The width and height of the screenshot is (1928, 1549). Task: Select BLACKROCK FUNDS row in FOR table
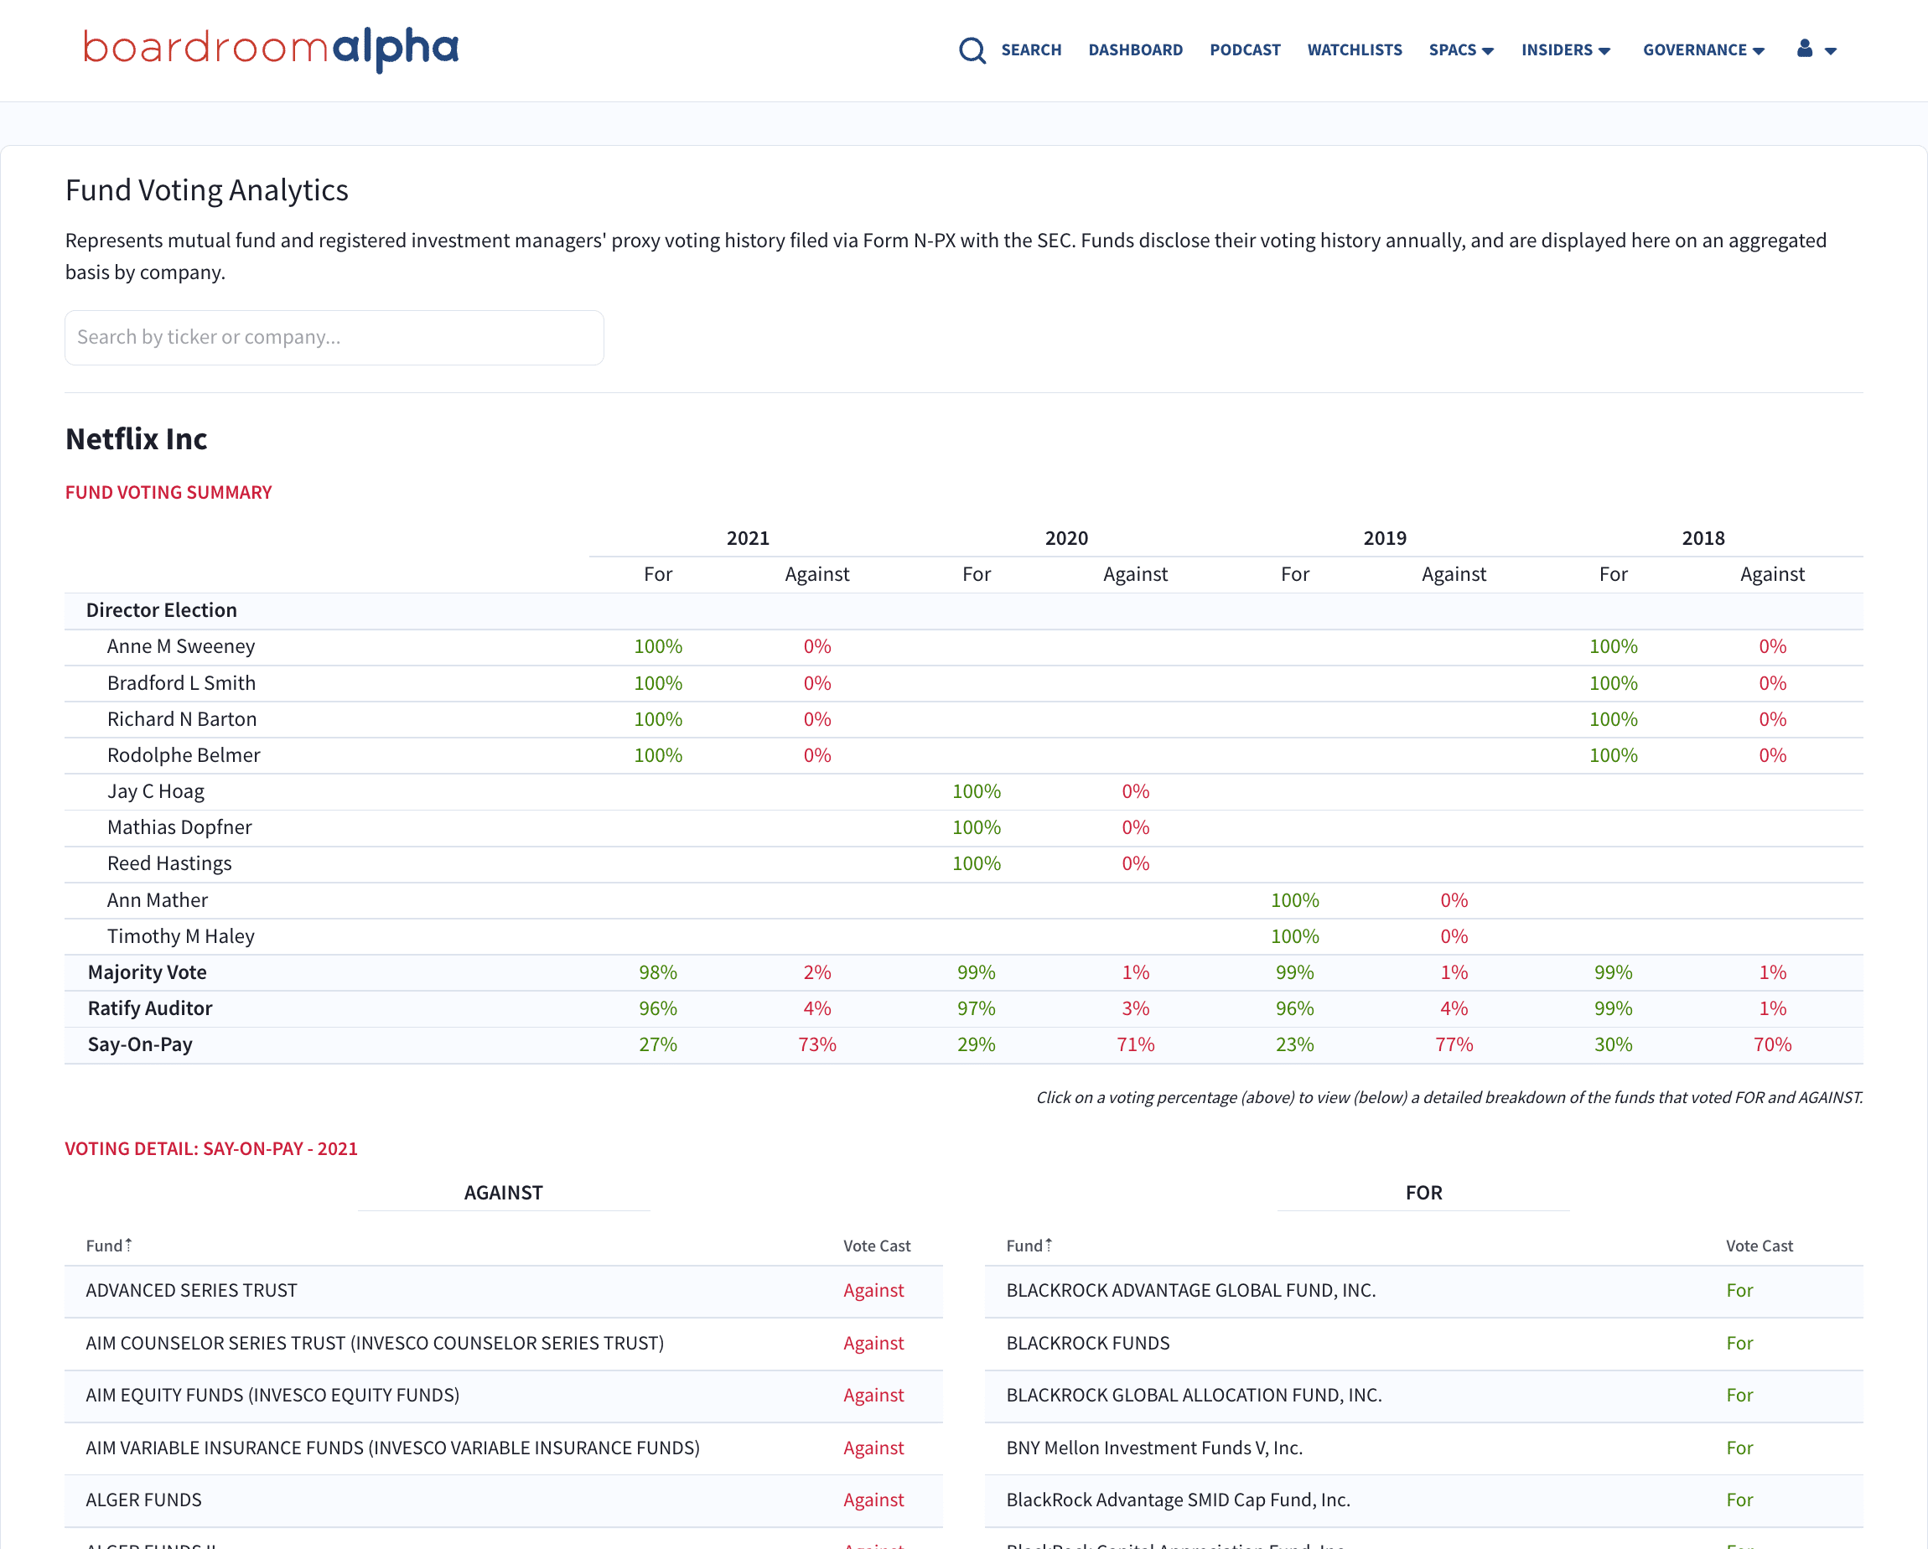point(1423,1344)
